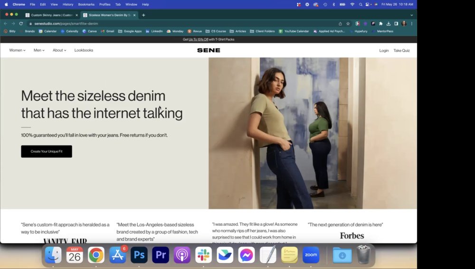Go back to previous page
The image size is (475, 269).
pos(5,24)
